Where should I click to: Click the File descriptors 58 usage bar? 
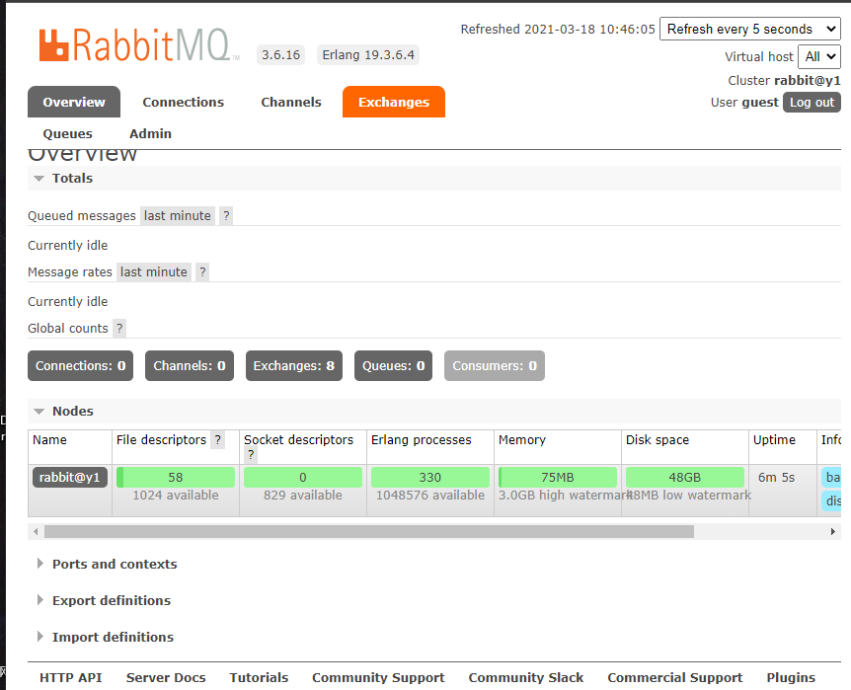[176, 477]
